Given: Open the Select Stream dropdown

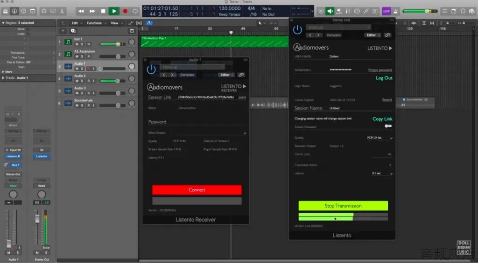Looking at the screenshot, I should coord(212,133).
